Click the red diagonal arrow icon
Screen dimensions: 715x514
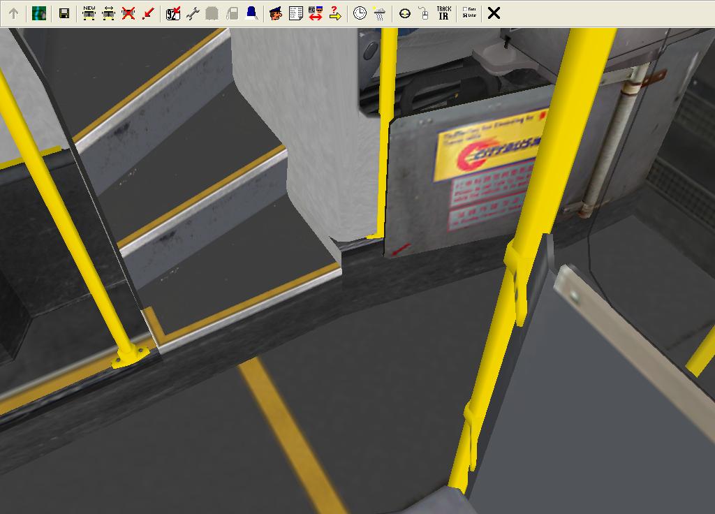point(147,13)
